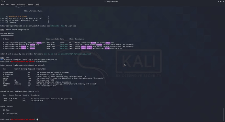The image size is (225, 122).
Task: Click the LPORT option name
Action: point(5,101)
